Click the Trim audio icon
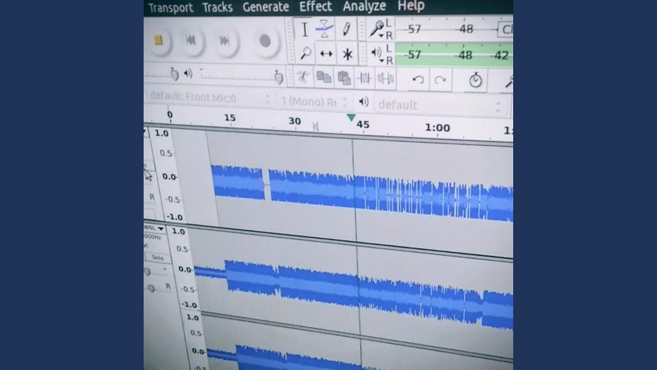This screenshot has height=370, width=657. [x=364, y=79]
